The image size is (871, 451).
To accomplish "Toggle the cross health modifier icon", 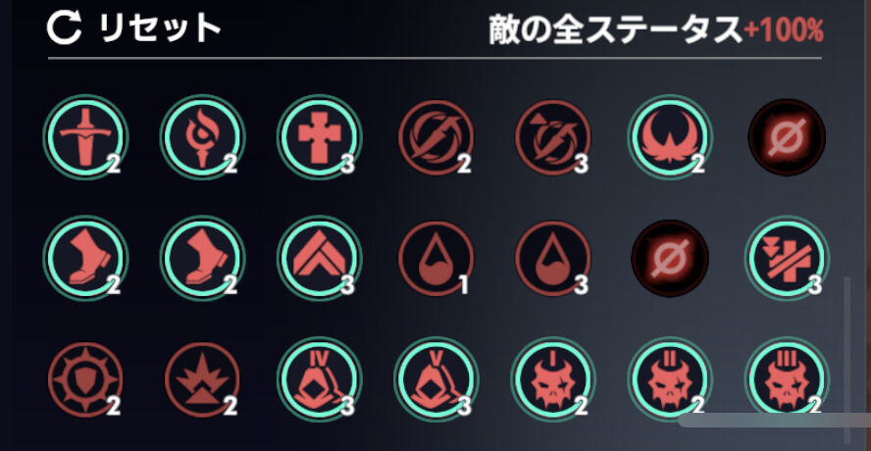I will pos(319,136).
